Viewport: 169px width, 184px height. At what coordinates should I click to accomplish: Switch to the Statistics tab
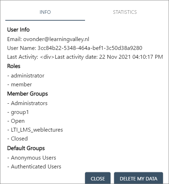click(125, 12)
